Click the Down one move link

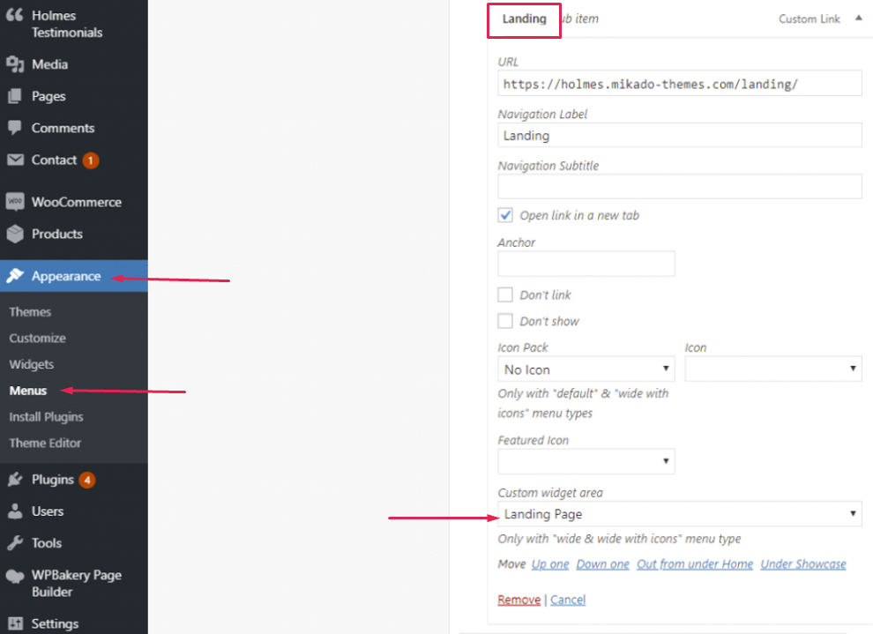click(x=602, y=563)
